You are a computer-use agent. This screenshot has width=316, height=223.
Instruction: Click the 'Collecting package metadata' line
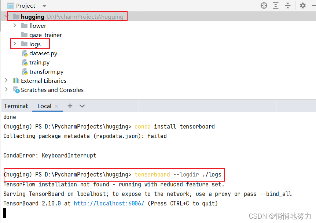85,136
